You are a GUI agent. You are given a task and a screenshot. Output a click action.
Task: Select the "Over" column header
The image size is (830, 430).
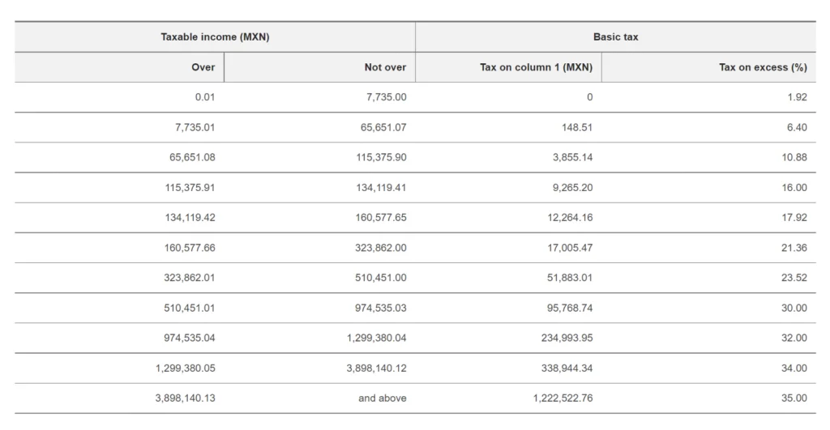[x=203, y=67]
